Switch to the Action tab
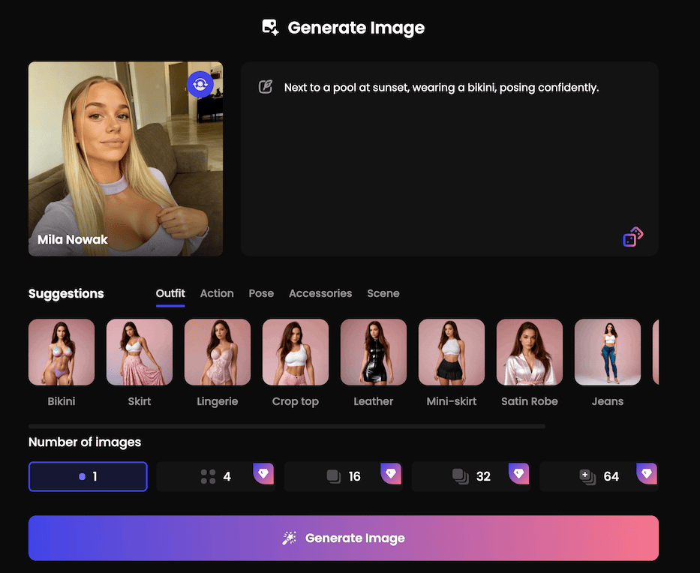This screenshot has width=700, height=573. [x=217, y=293]
